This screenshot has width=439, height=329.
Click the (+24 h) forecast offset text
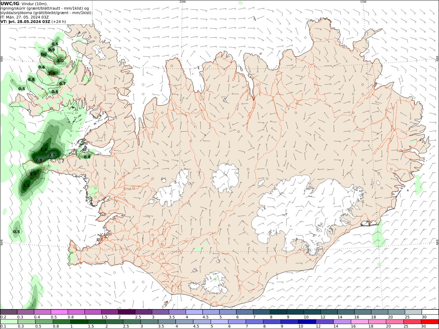pos(59,21)
